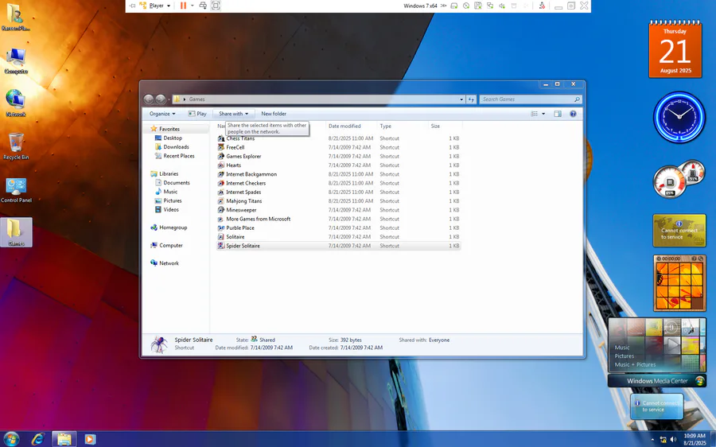Click the Windows Media Center gadget
This screenshot has height=447, width=716.
point(657,352)
